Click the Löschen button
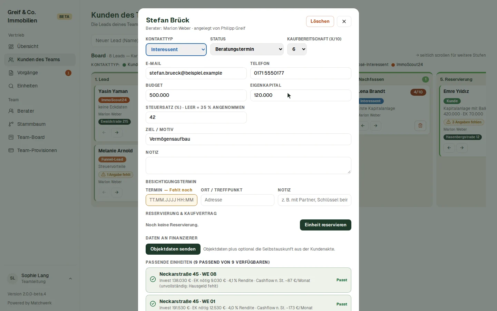 (x=320, y=21)
